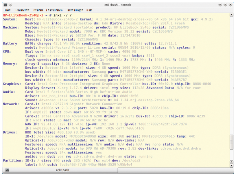This screenshot has width=236, height=176.
Task: Click battery volts value '12.7/11.1'
Action: tap(168, 44)
